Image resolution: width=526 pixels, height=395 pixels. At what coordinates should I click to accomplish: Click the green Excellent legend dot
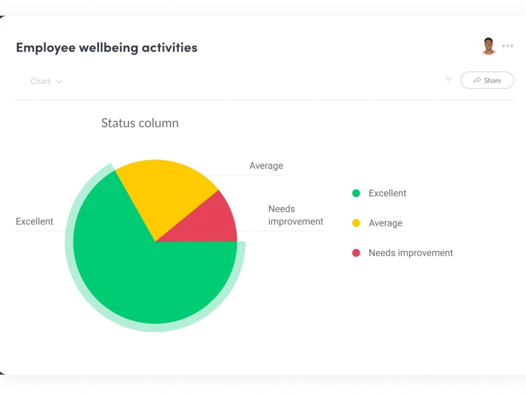click(356, 193)
